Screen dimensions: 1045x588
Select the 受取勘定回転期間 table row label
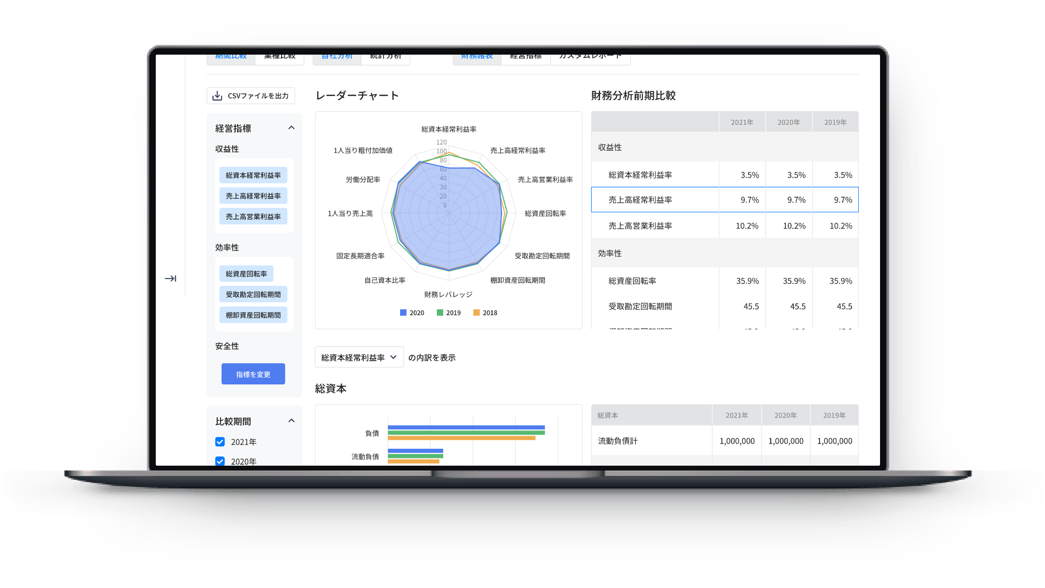(640, 306)
